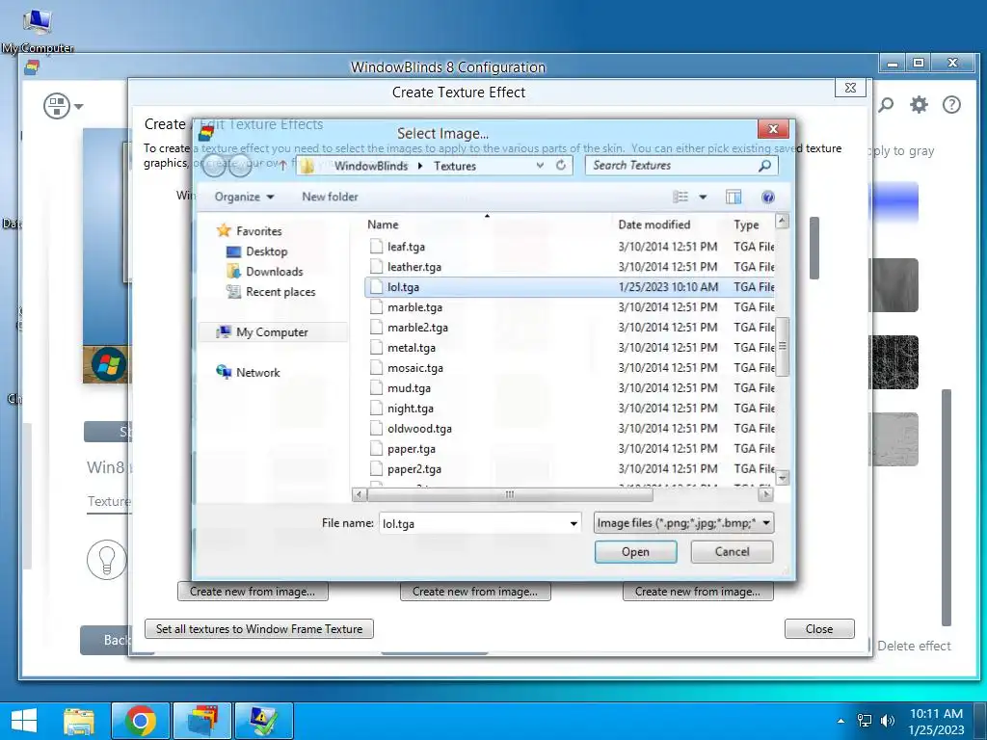987x740 pixels.
Task: Open the Organize menu
Action: pos(244,197)
